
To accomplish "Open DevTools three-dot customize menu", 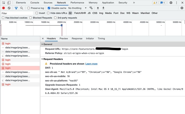I will [x=176, y=3].
